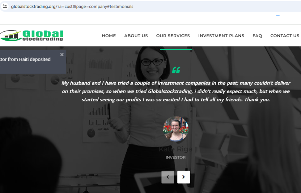Click Kate Riga's circular profile photo
This screenshot has height=193, width=301.
tap(176, 129)
